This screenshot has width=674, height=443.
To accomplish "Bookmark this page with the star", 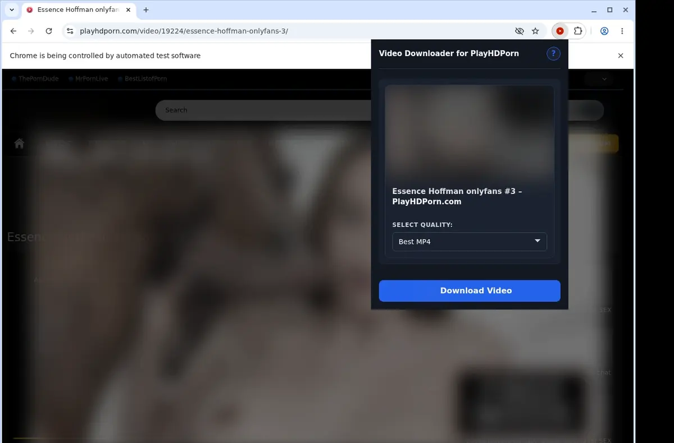I will click(x=535, y=31).
